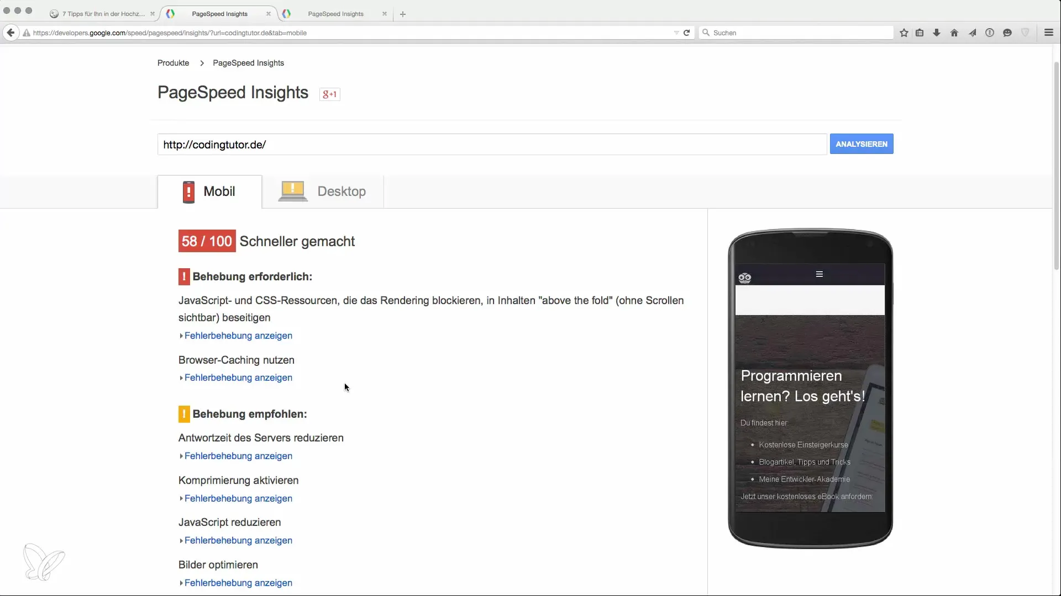Click the PageSpeed Insights breadcrumb link
This screenshot has width=1061, height=596.
[x=248, y=63]
